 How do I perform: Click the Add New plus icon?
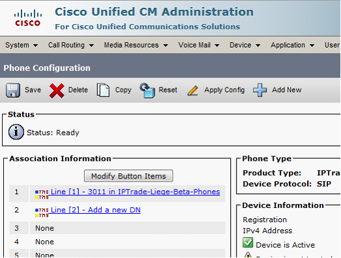(259, 90)
